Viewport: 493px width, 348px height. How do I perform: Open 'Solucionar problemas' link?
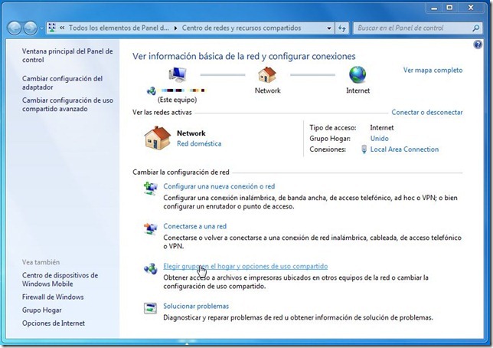(196, 306)
